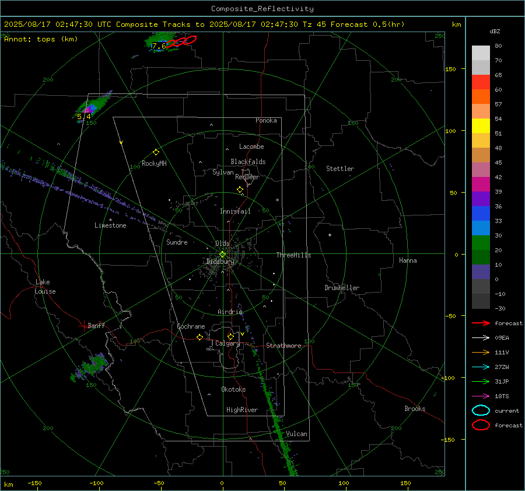Click the Olds city label
The height and width of the screenshot is (491, 525).
(222, 243)
